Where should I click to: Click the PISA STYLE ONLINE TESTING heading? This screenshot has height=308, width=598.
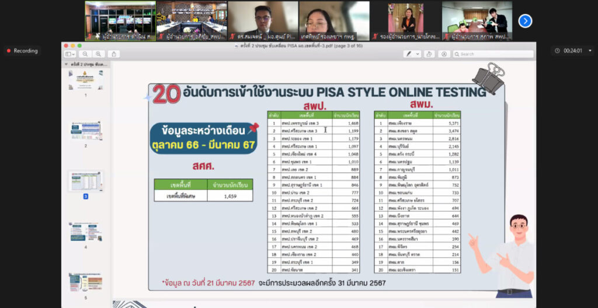pyautogui.click(x=401, y=92)
